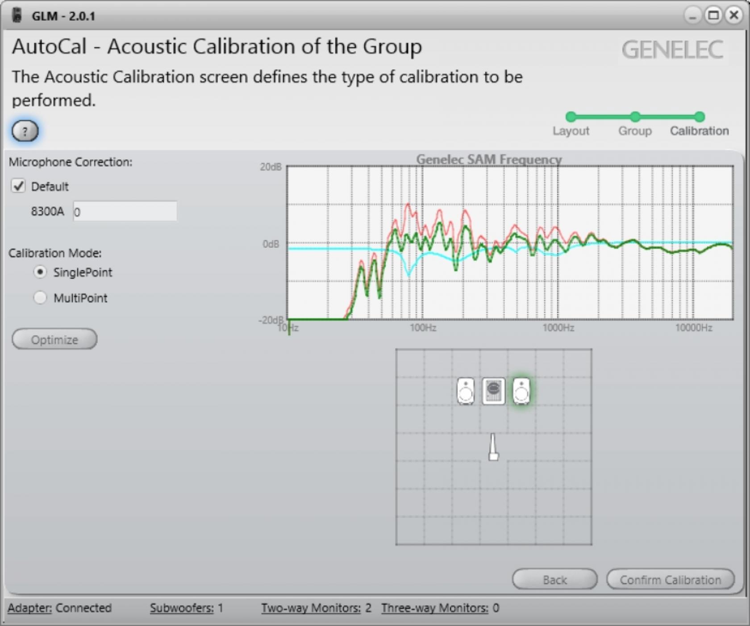Click the measurement microphone icon in the grid
The image size is (750, 626).
(x=493, y=447)
